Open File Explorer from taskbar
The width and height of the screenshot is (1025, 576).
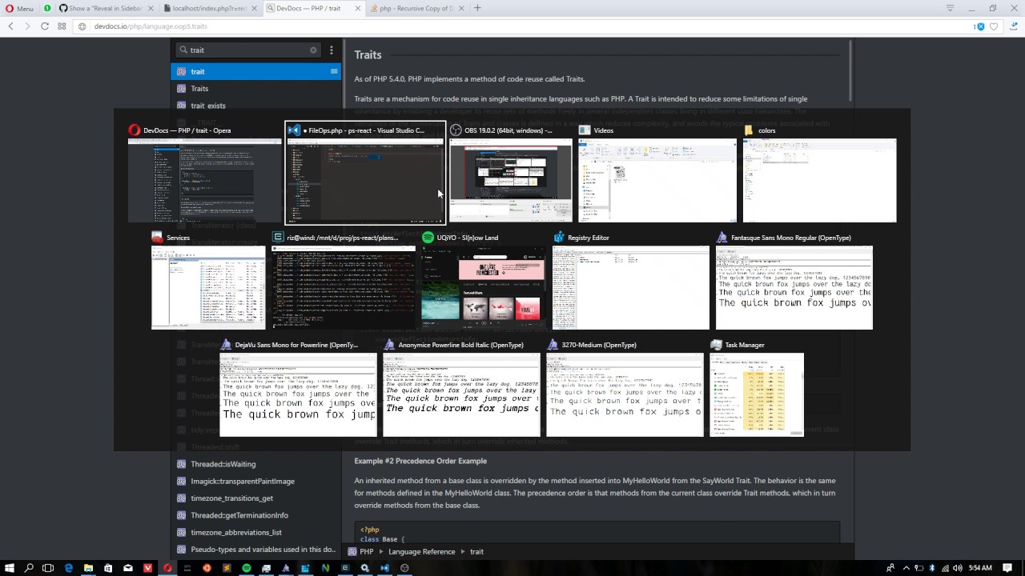88,568
